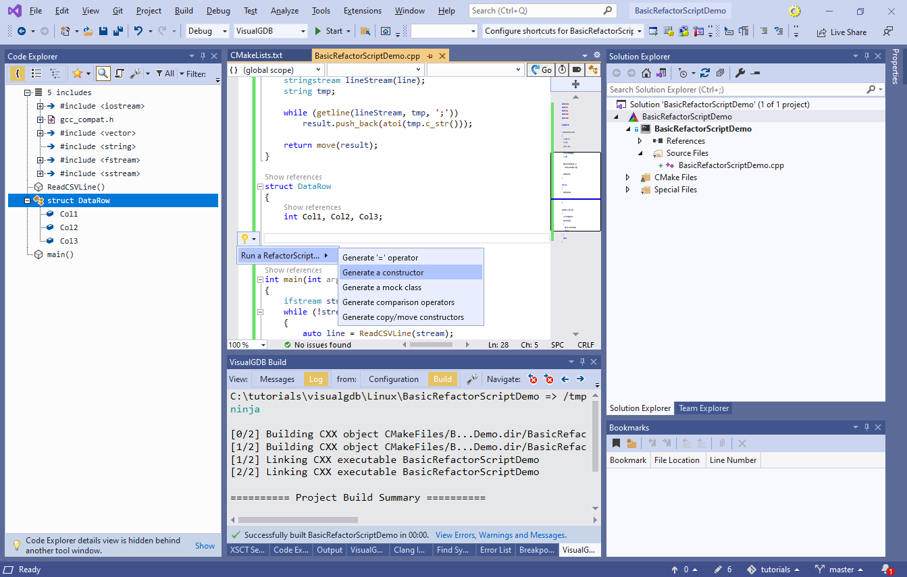
Task: Toggle the All filter in Code Explorer
Action: [165, 74]
